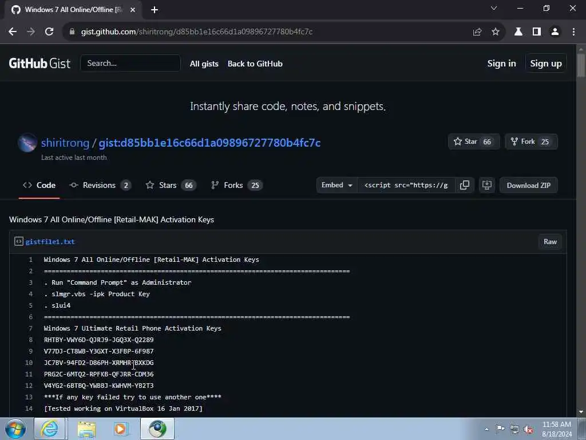Click the line 'slmgr.vbs -ipk Product Key'
The height and width of the screenshot is (440, 586).
pos(97,294)
